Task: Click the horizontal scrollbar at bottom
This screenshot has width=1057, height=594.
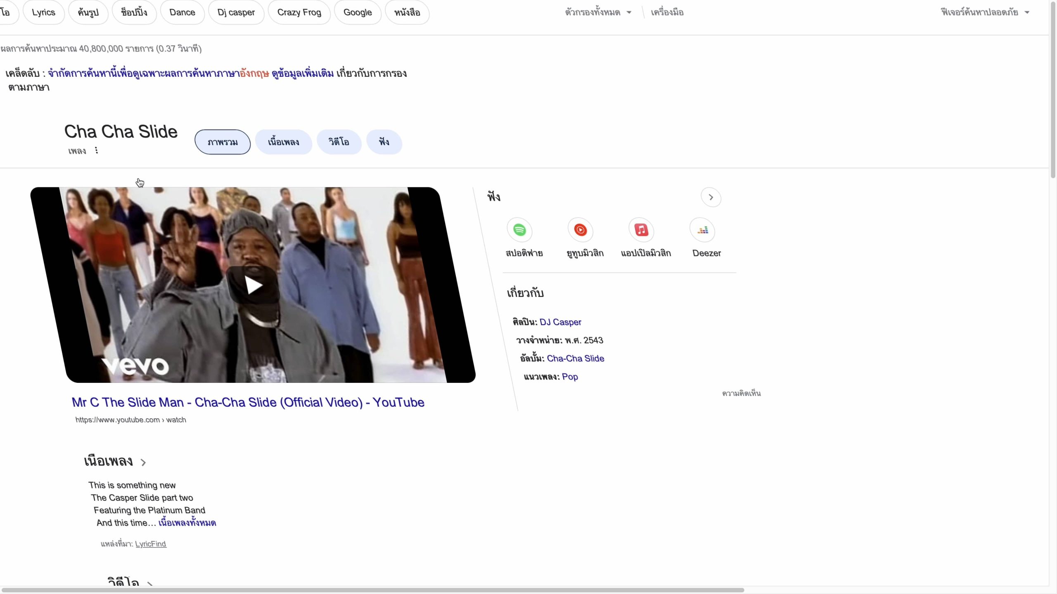Action: coord(372,590)
